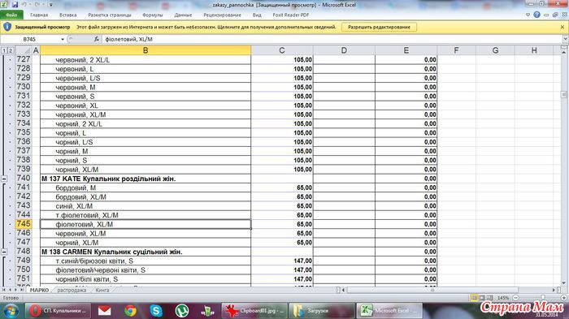Viewport: 569px width, 319px height.
Task: Select column B header
Action: [146, 50]
